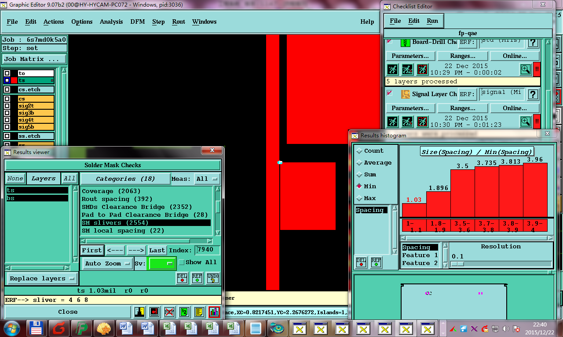Click the Resolution slider in histogram

click(501, 264)
